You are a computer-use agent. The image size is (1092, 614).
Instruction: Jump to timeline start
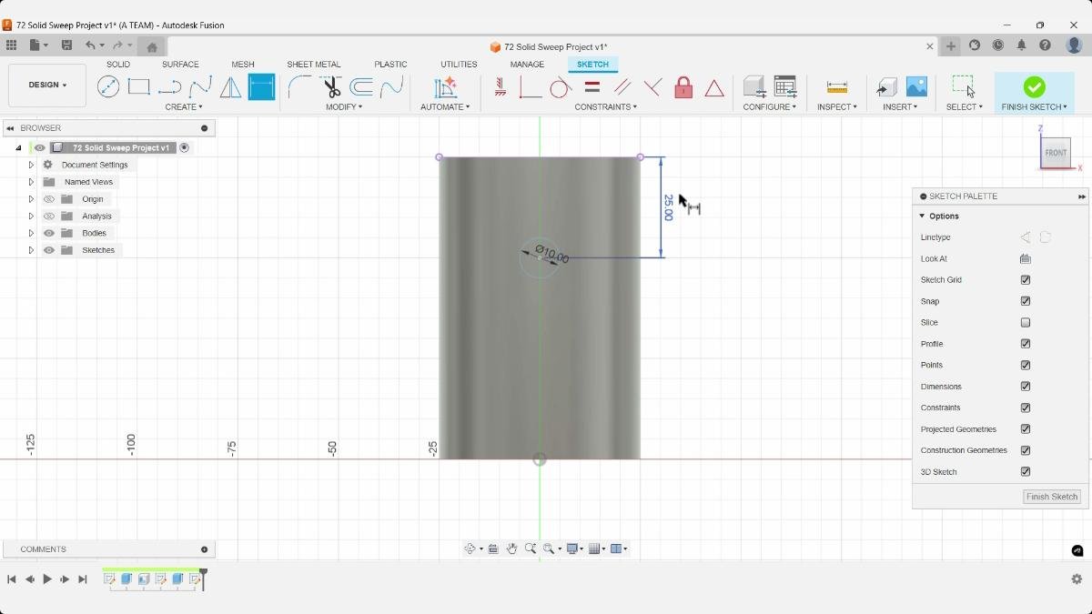point(12,579)
